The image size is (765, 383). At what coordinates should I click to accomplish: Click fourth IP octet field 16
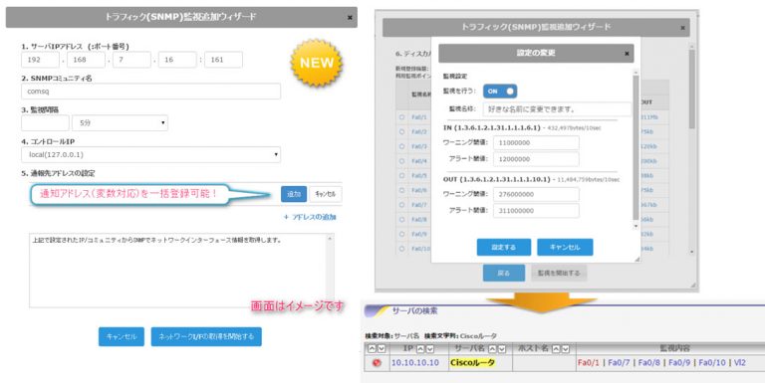(177, 60)
